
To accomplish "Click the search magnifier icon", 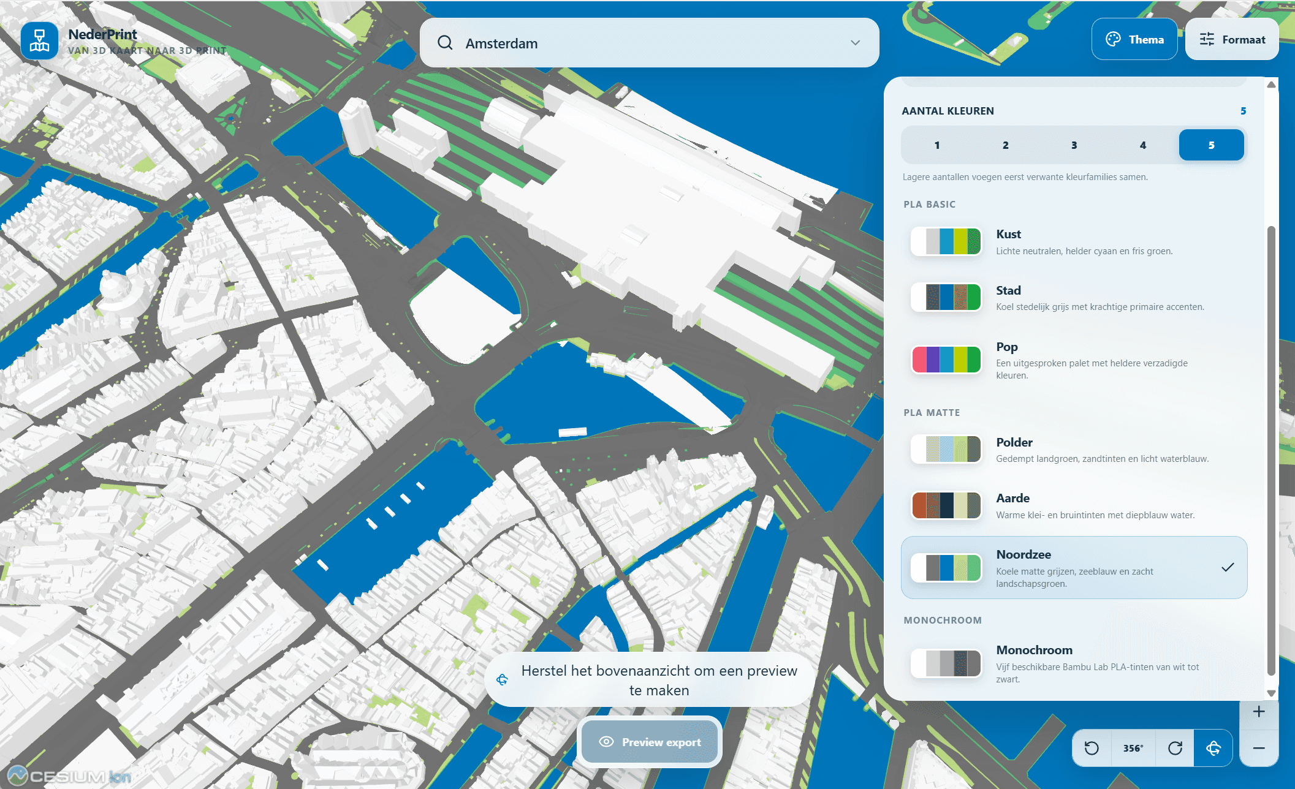I will [445, 43].
